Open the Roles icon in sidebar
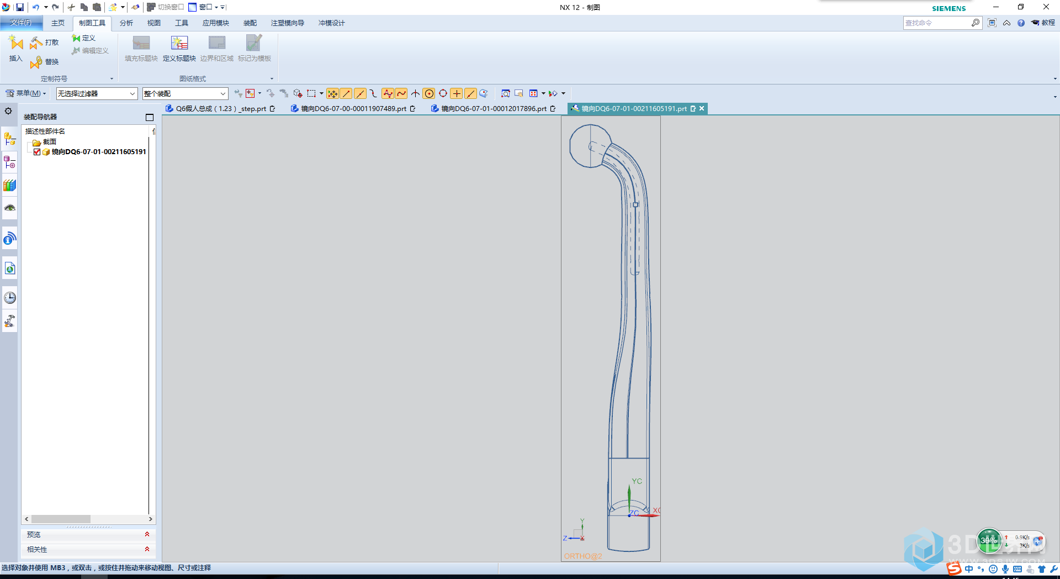 (x=10, y=321)
